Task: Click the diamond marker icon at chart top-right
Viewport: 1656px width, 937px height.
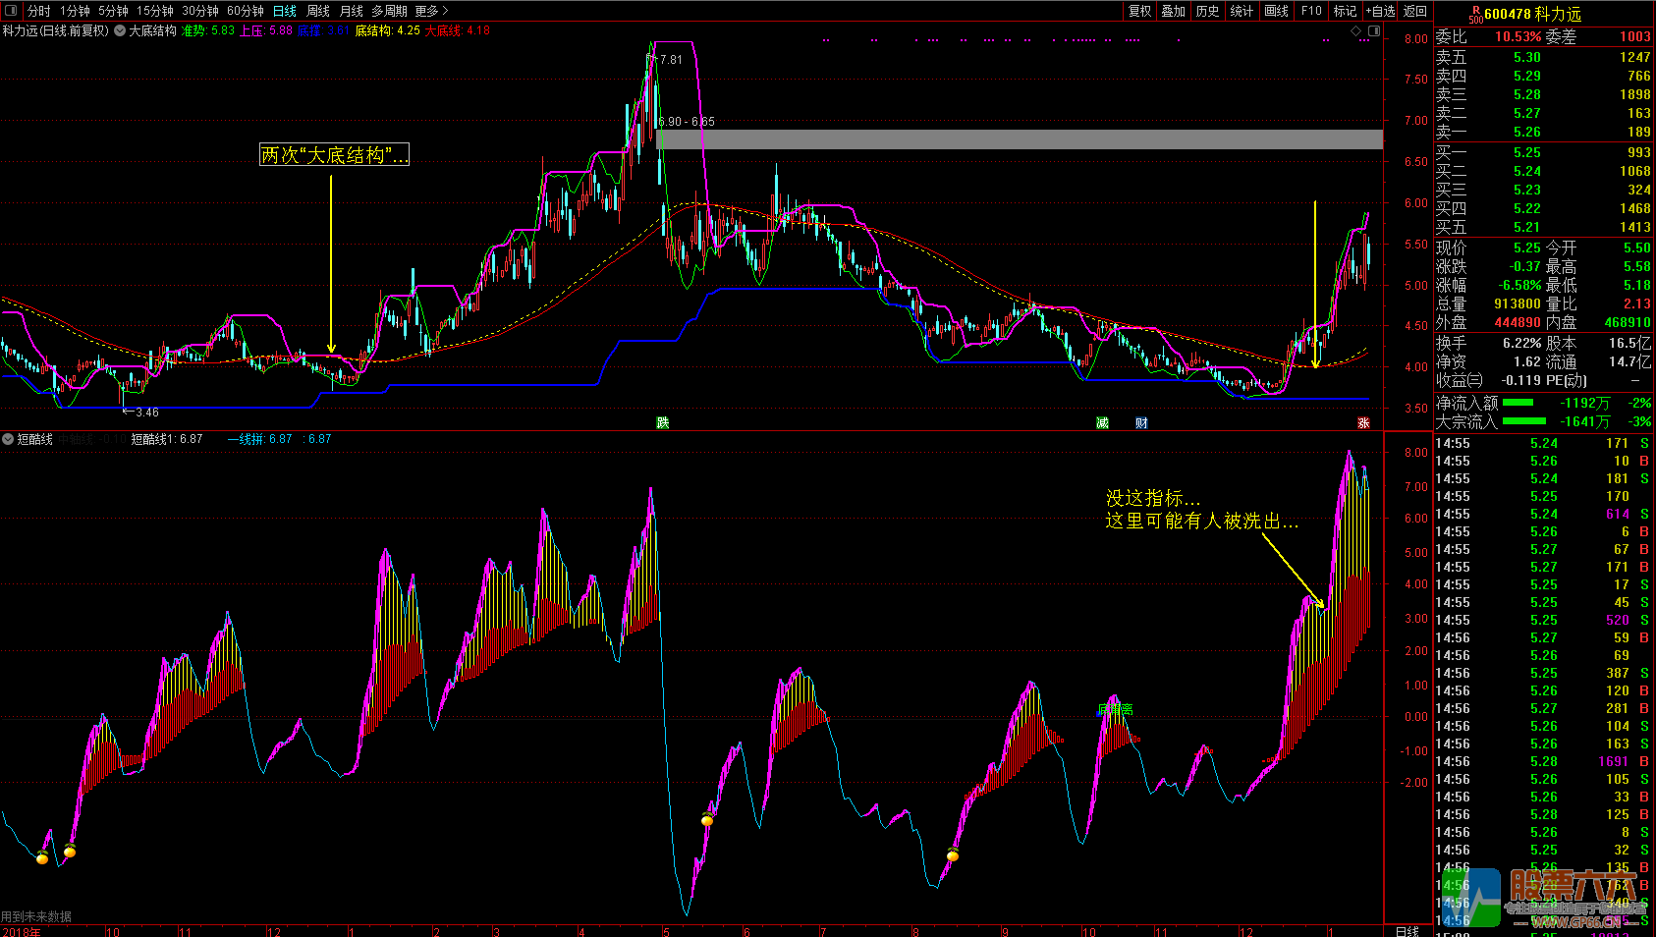Action: point(1356,31)
